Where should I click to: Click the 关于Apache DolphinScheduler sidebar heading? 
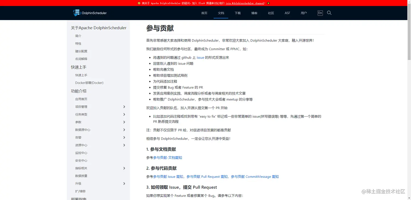[x=99, y=28]
